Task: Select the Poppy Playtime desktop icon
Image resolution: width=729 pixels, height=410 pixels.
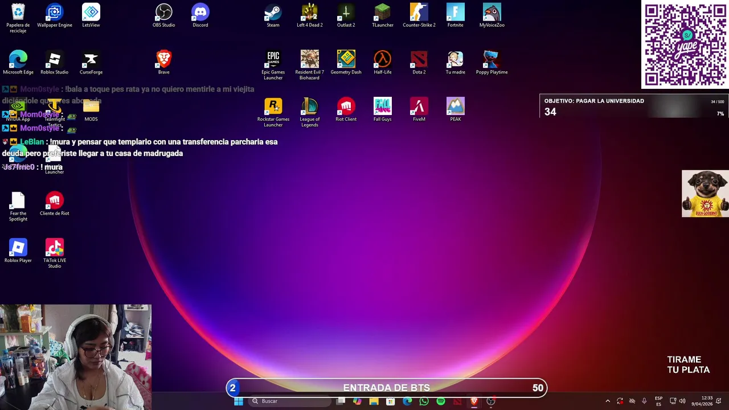Action: (x=492, y=63)
